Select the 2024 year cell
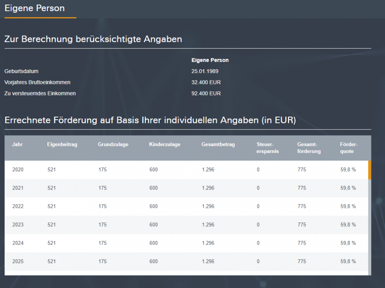Viewport: 385px width, 288px height. [18, 243]
